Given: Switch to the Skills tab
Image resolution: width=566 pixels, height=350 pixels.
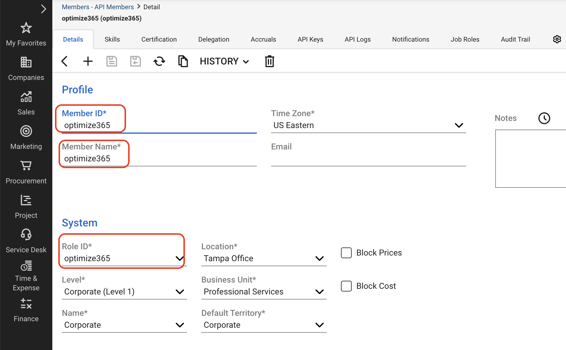Looking at the screenshot, I should pos(112,39).
